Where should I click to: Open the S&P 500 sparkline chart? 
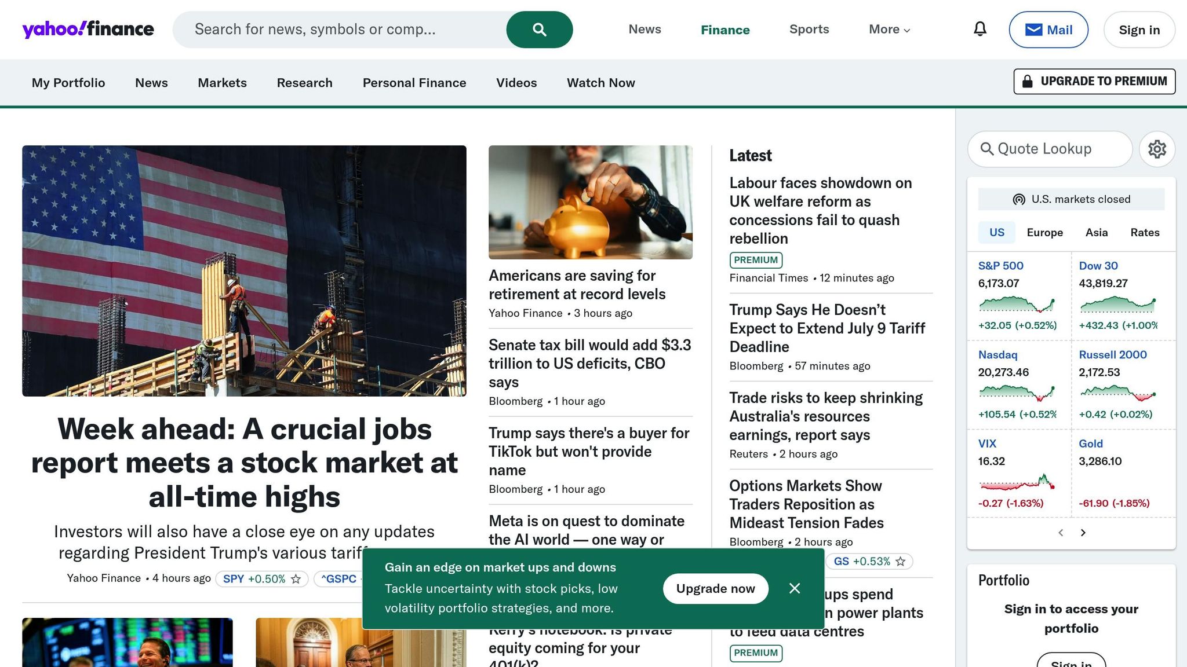coord(1017,305)
